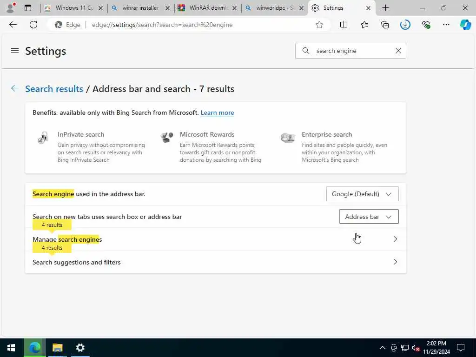Open Collections icon in toolbar
The height and width of the screenshot is (357, 476).
[385, 25]
